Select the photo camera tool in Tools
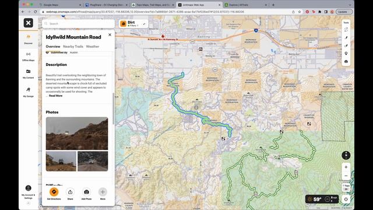Viewport: 373px width, 210px height. (x=346, y=61)
